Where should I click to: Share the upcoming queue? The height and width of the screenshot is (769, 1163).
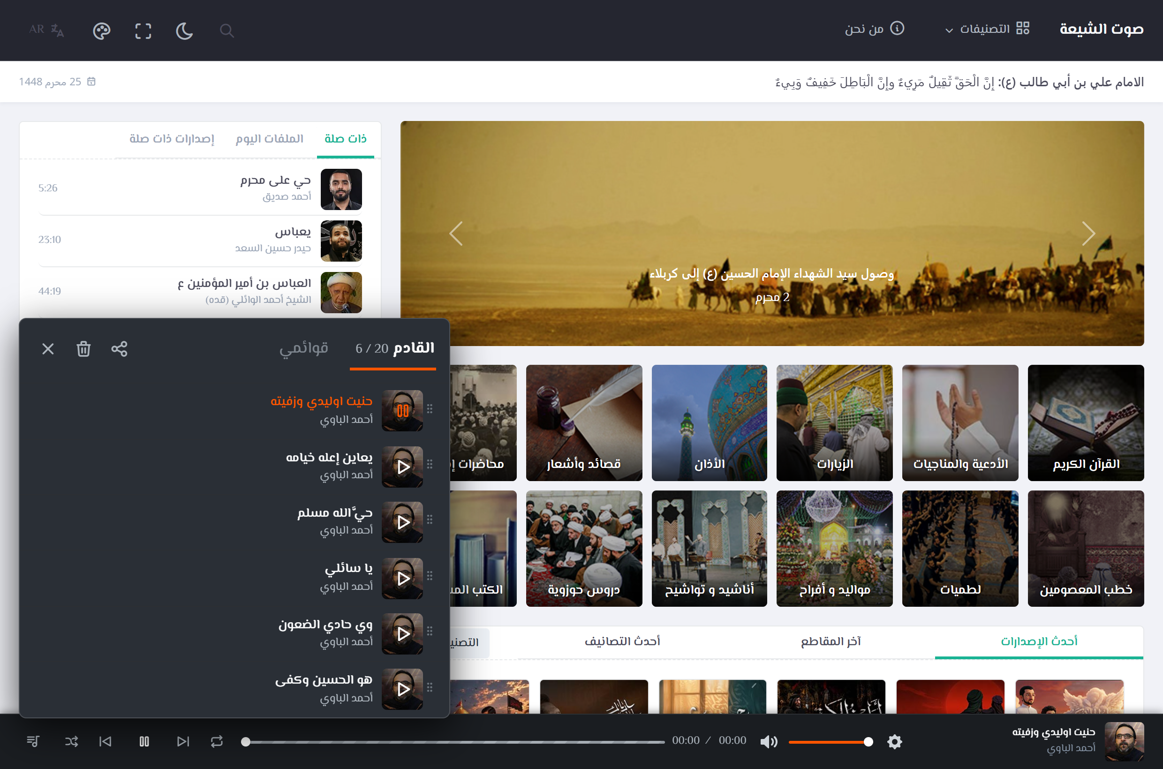pyautogui.click(x=119, y=349)
